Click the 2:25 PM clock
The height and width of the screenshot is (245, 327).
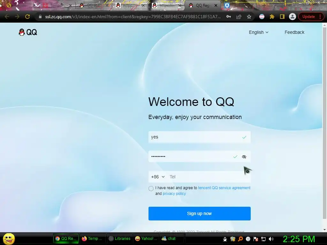[299, 239]
